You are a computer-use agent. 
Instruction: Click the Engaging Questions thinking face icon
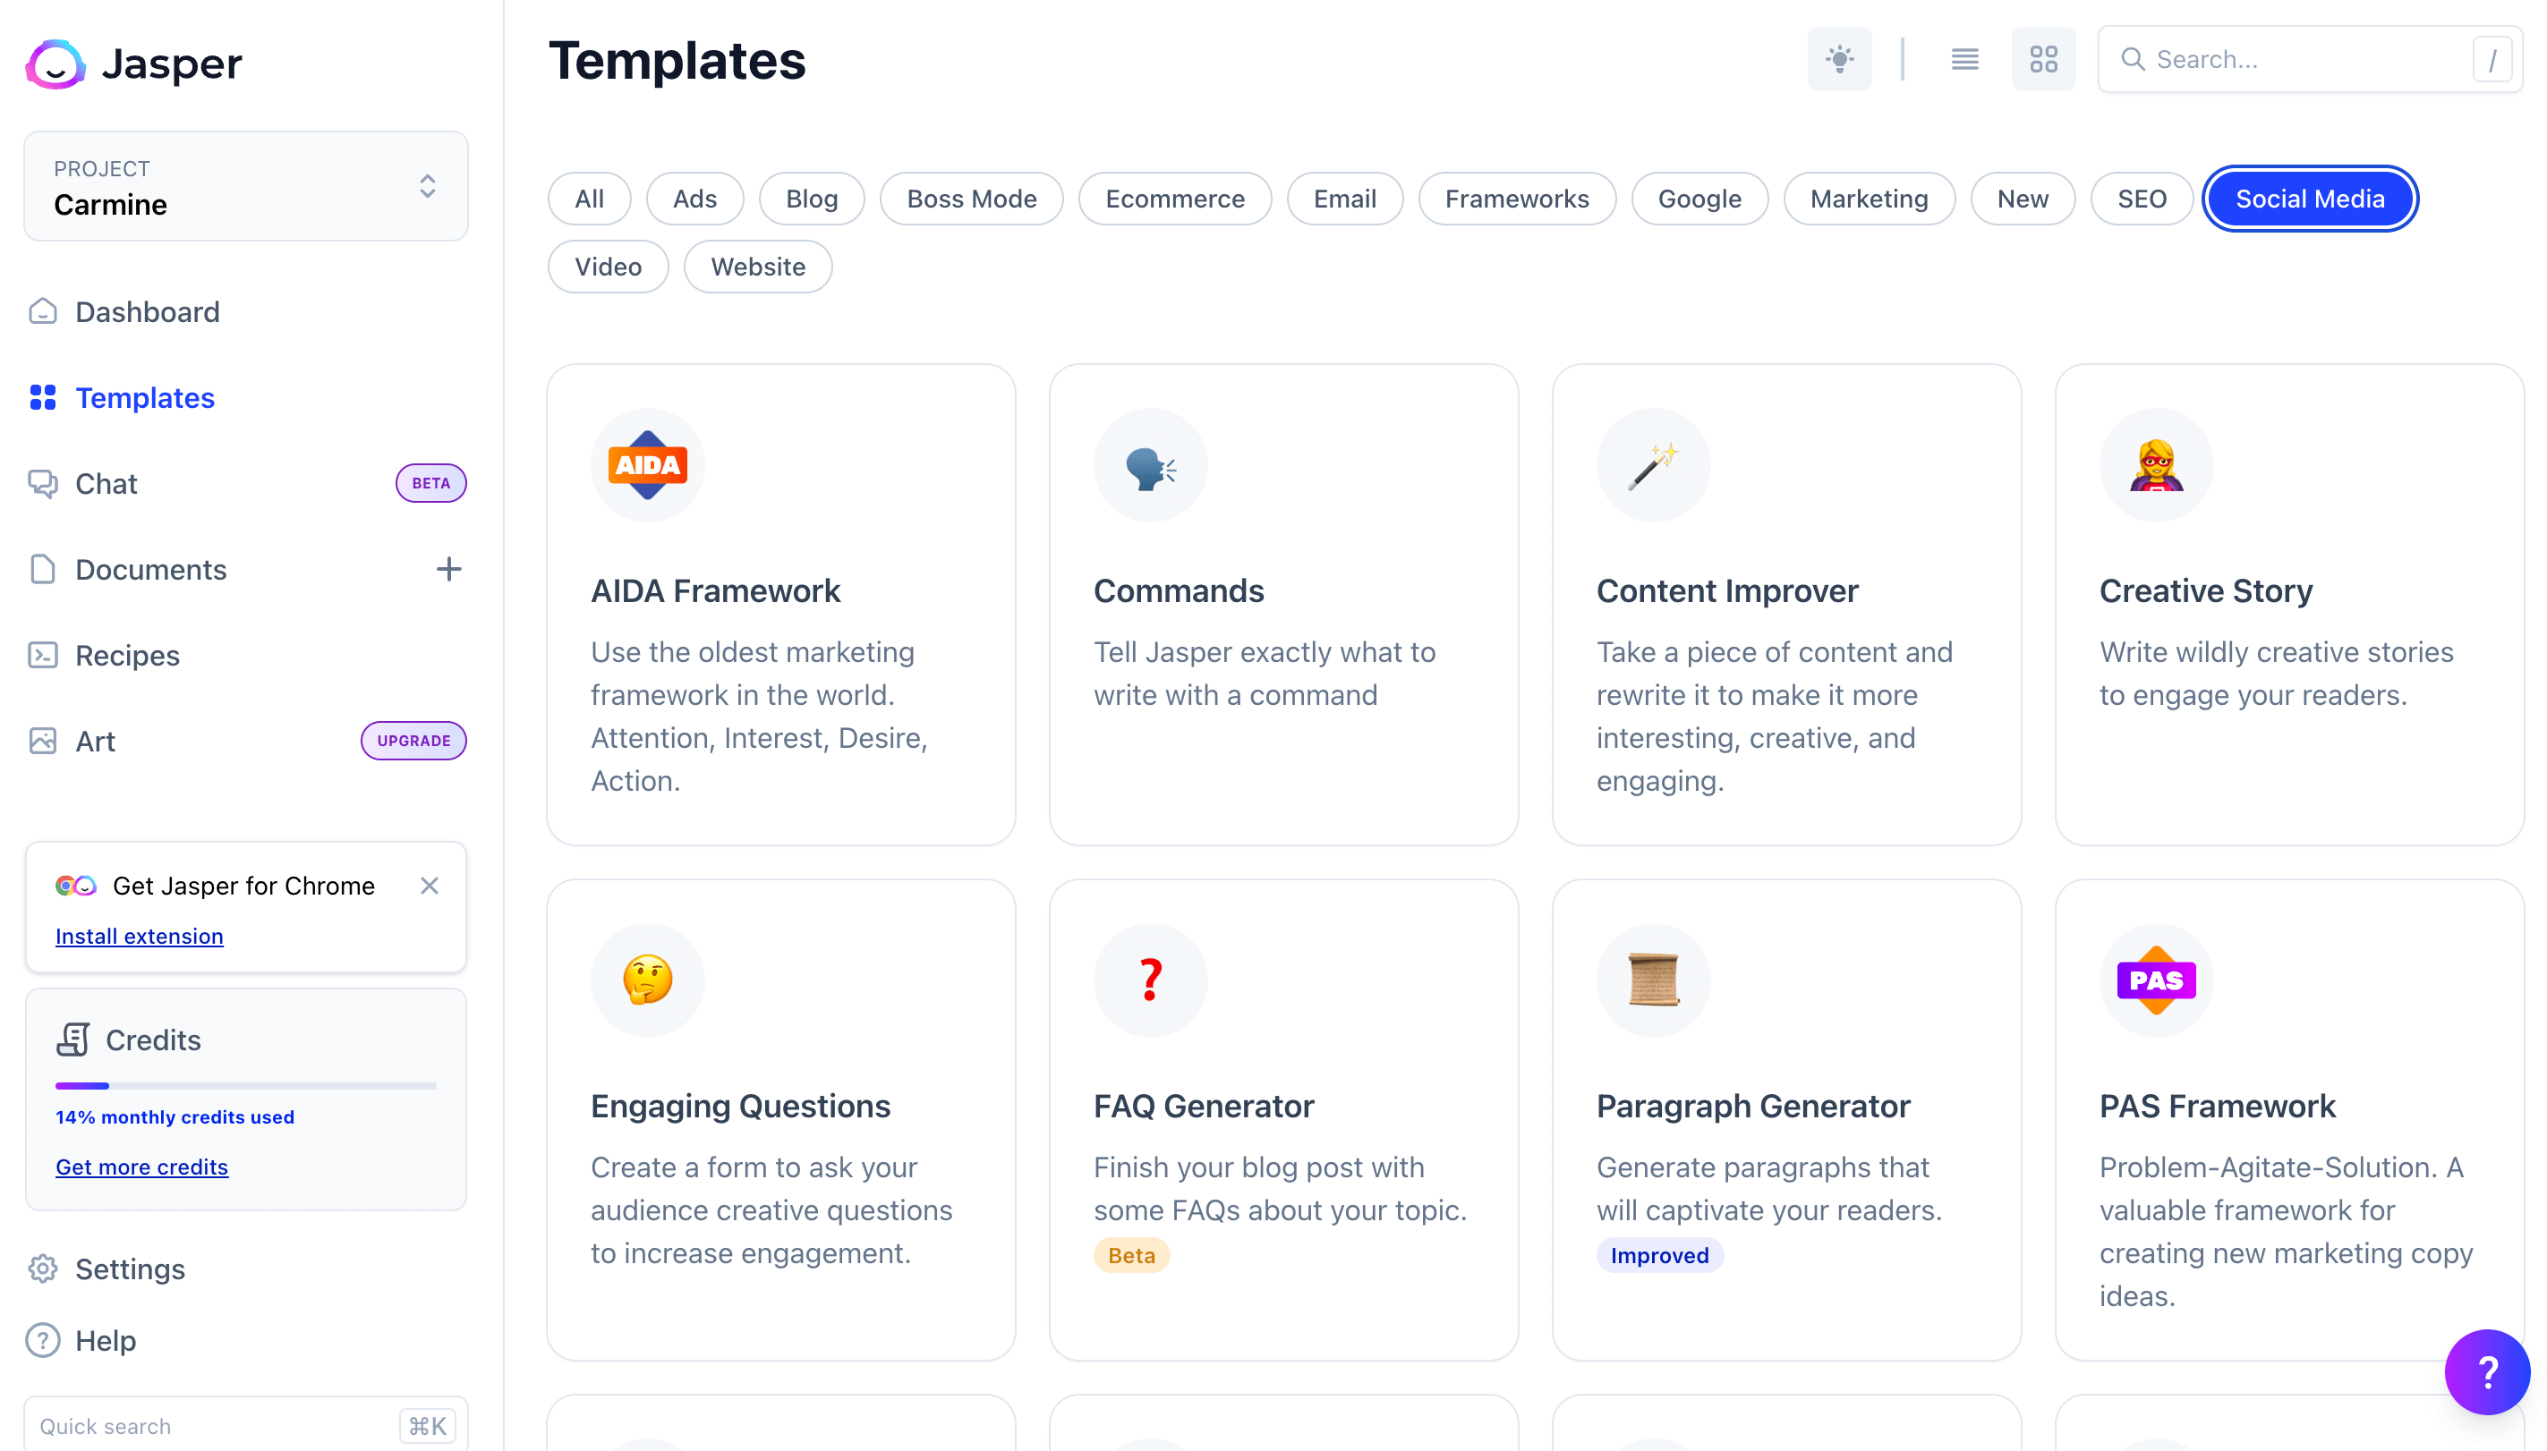(648, 980)
